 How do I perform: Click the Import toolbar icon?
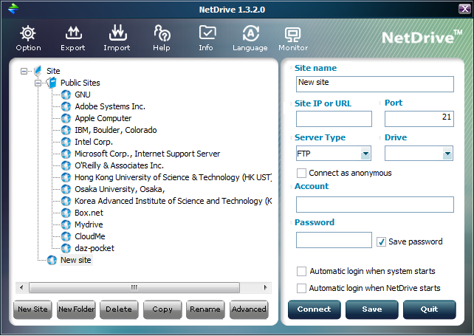[x=118, y=32]
